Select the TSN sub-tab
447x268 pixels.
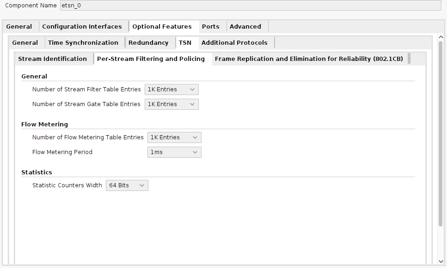(185, 43)
